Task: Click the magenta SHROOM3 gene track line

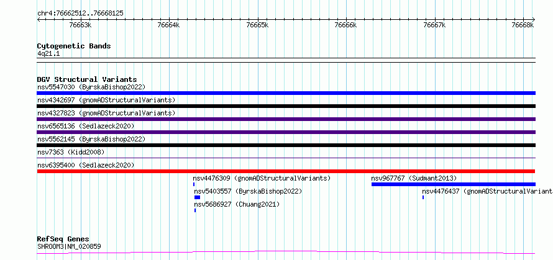Action: (x=286, y=253)
